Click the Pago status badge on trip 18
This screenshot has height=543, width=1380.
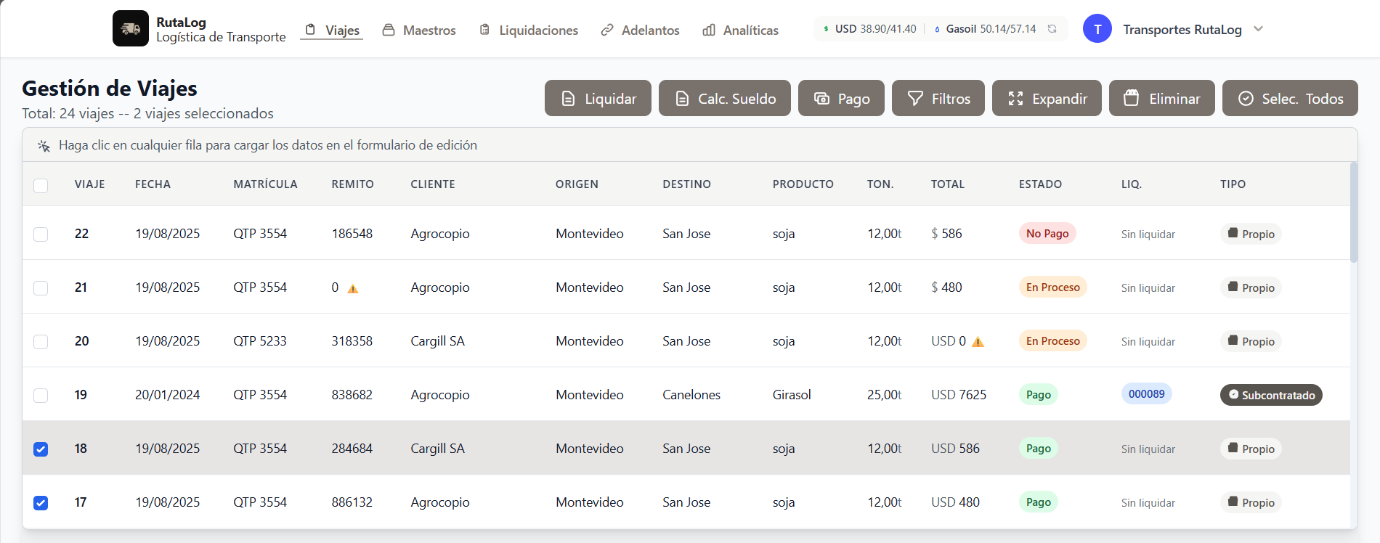(x=1039, y=448)
